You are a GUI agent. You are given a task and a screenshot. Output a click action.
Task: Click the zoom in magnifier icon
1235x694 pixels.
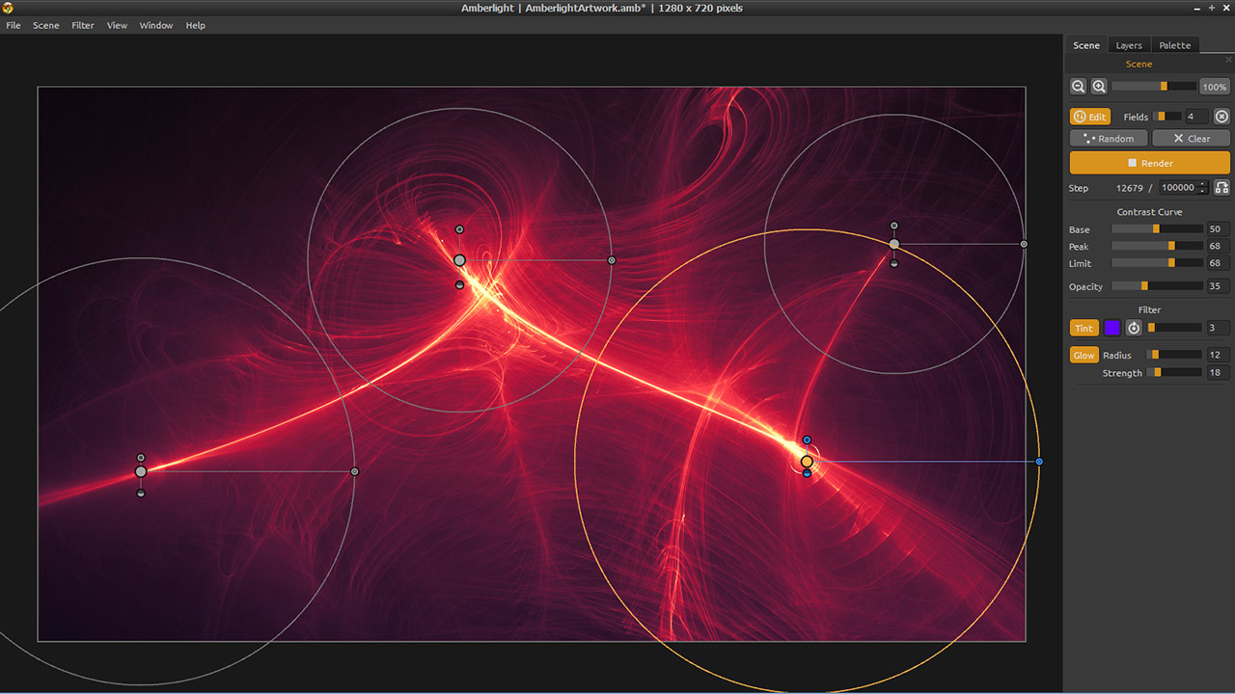click(1099, 87)
